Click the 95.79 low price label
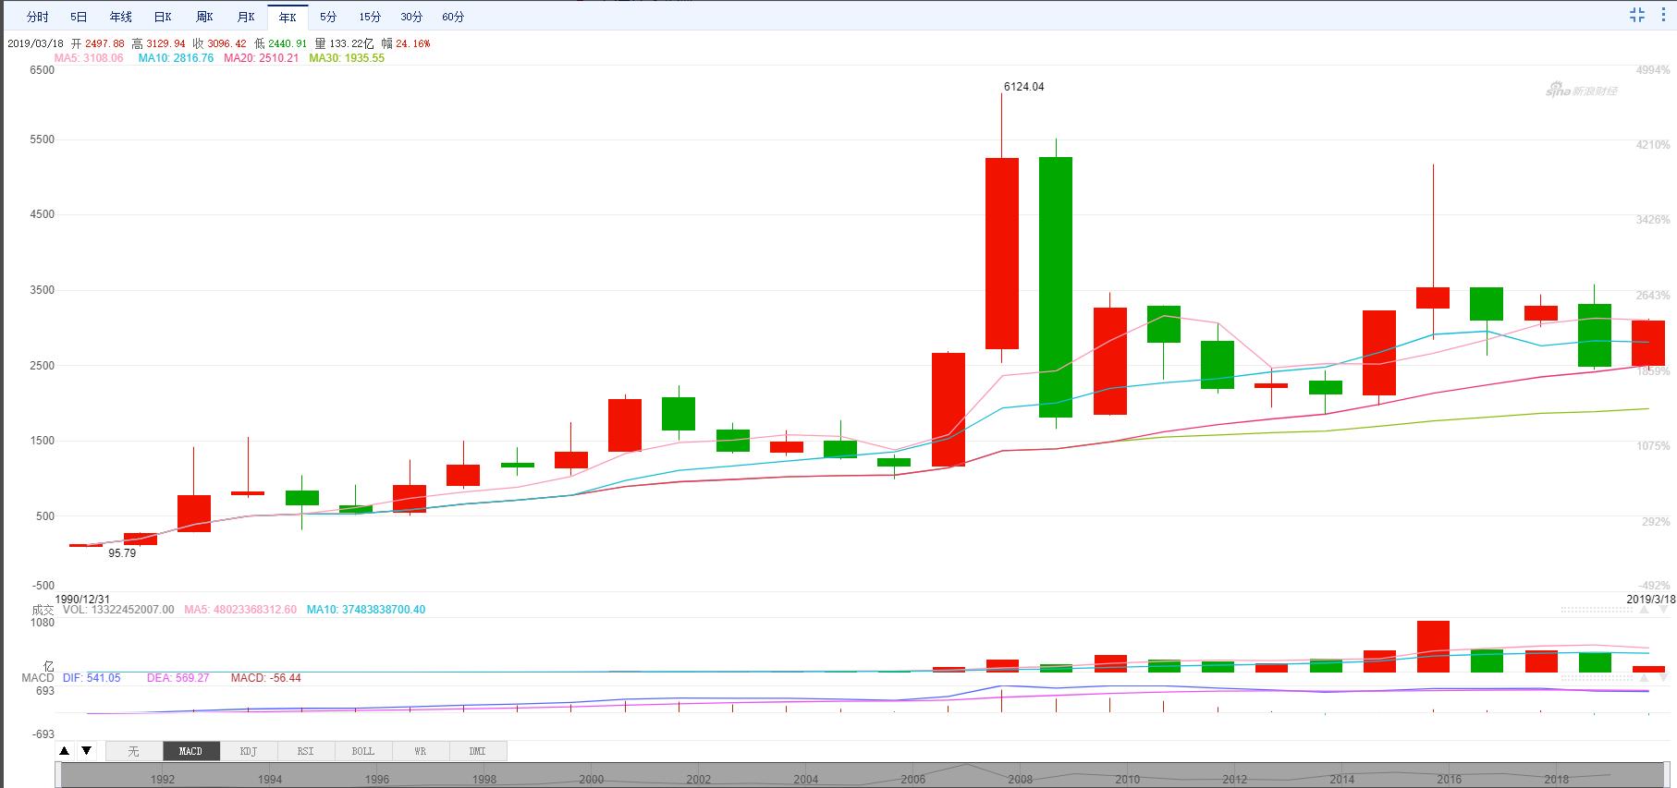The image size is (1677, 788). (122, 553)
